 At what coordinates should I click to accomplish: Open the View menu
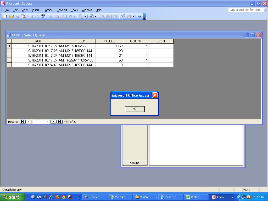tap(25, 10)
